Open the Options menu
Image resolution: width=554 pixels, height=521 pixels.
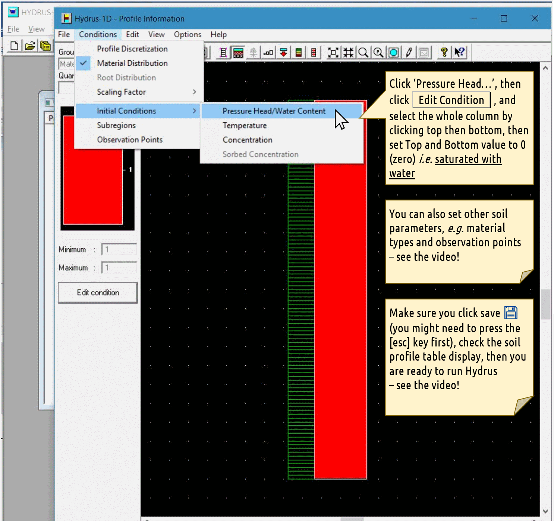pyautogui.click(x=188, y=35)
